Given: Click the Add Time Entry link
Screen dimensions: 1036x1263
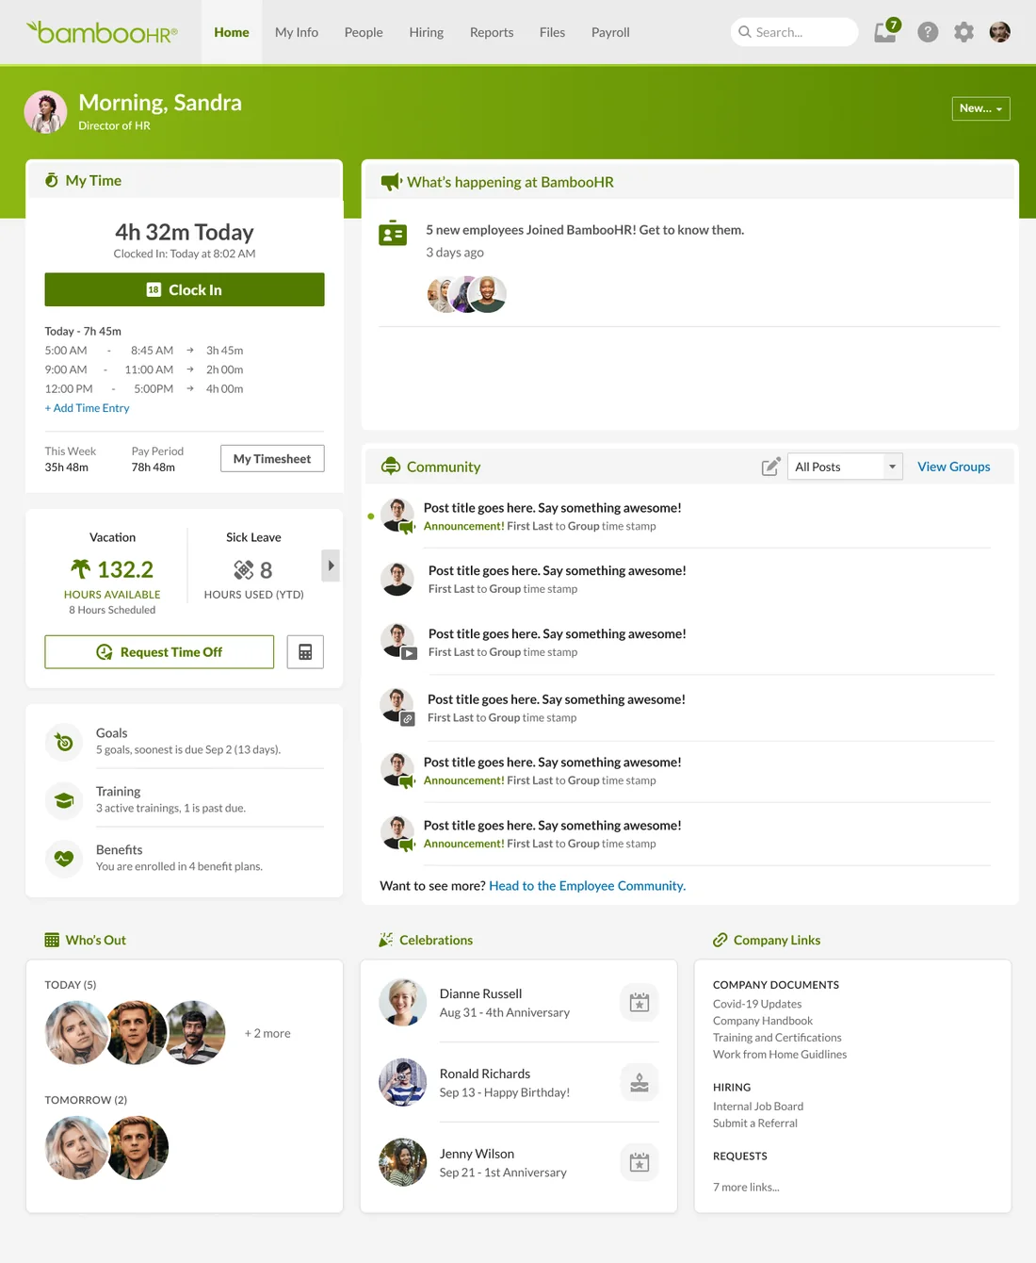Looking at the screenshot, I should coord(88,408).
